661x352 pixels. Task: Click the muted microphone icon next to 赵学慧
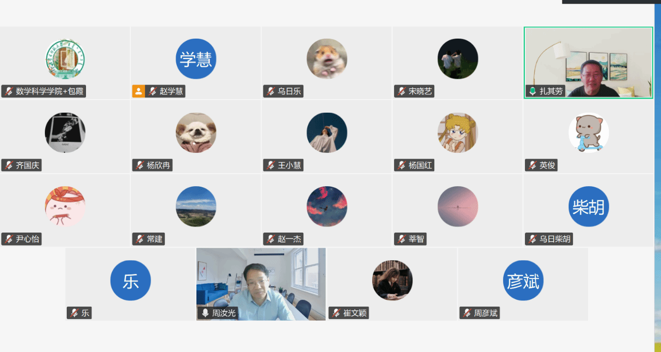[x=152, y=91]
